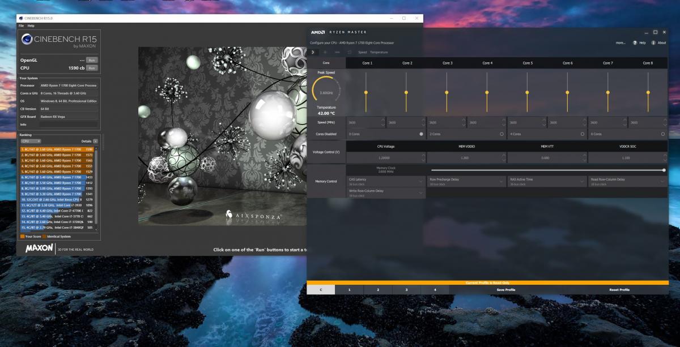
Task: Open the CPU ranking filter dropdown
Action: pos(31,141)
